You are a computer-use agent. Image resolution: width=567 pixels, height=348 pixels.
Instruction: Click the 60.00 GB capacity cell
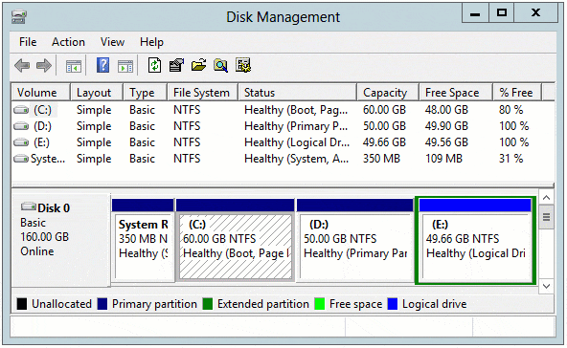click(384, 110)
